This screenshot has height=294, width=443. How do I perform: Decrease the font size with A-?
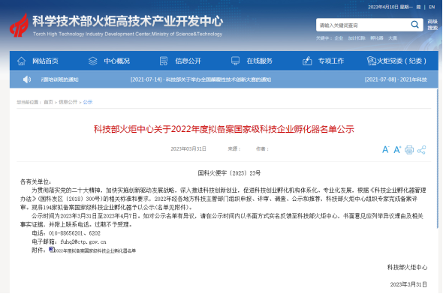pos(385,149)
